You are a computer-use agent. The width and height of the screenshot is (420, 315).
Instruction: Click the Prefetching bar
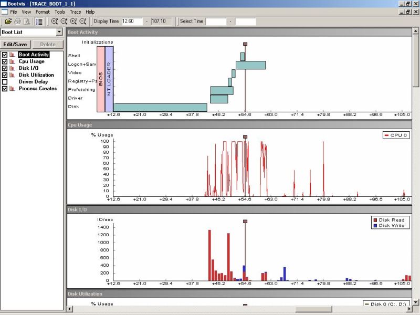(222, 90)
